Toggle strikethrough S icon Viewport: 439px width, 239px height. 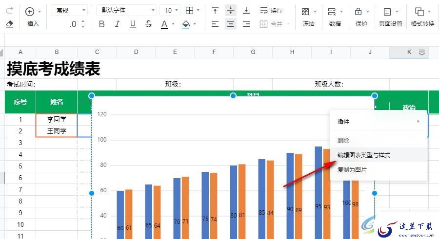click(149, 24)
